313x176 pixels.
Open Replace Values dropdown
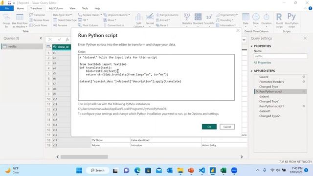[x=90, y=15]
